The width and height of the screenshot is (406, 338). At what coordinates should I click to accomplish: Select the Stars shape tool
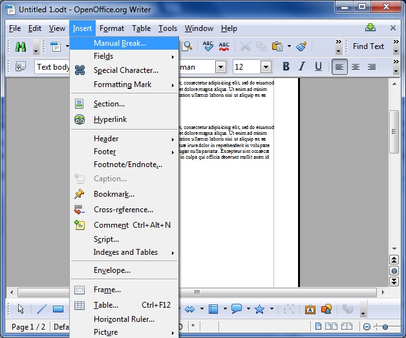point(259,309)
